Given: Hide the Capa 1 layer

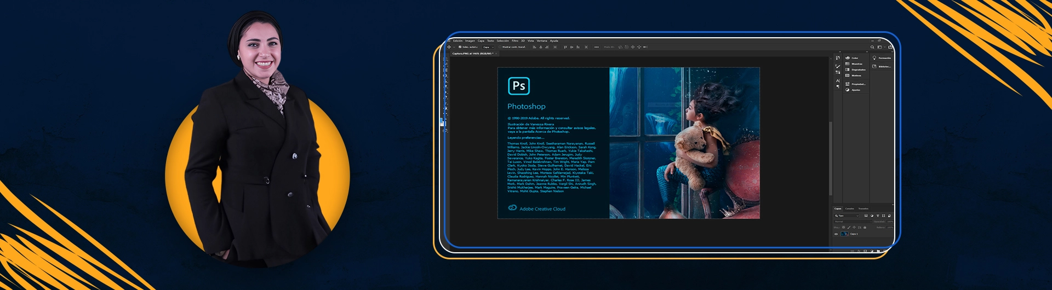Looking at the screenshot, I should (836, 234).
